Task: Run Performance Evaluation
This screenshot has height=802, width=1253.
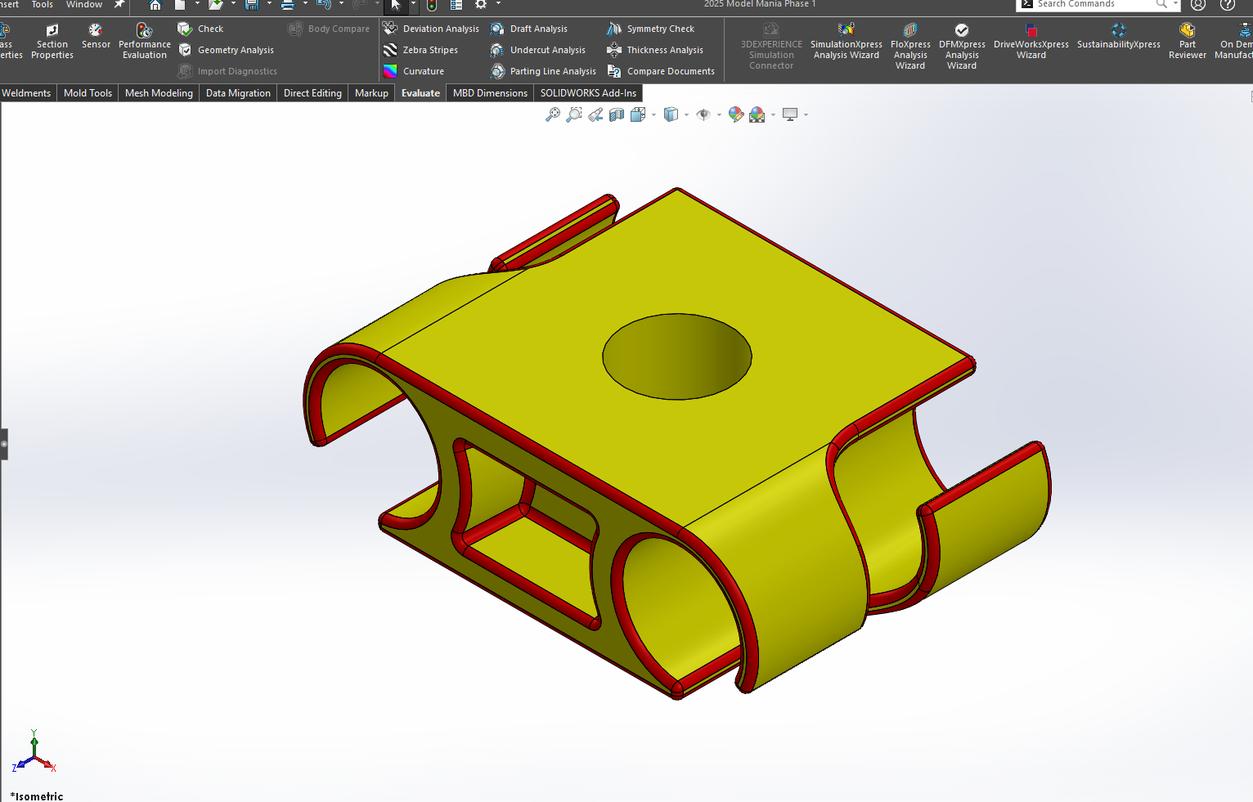Action: tap(145, 41)
